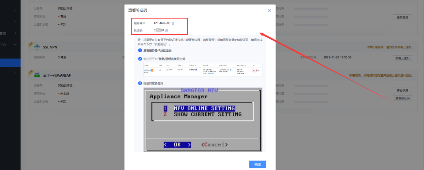The image size is (424, 170).
Task: Click the SANGFOR NFV console image in step 3
Action: coord(203,120)
